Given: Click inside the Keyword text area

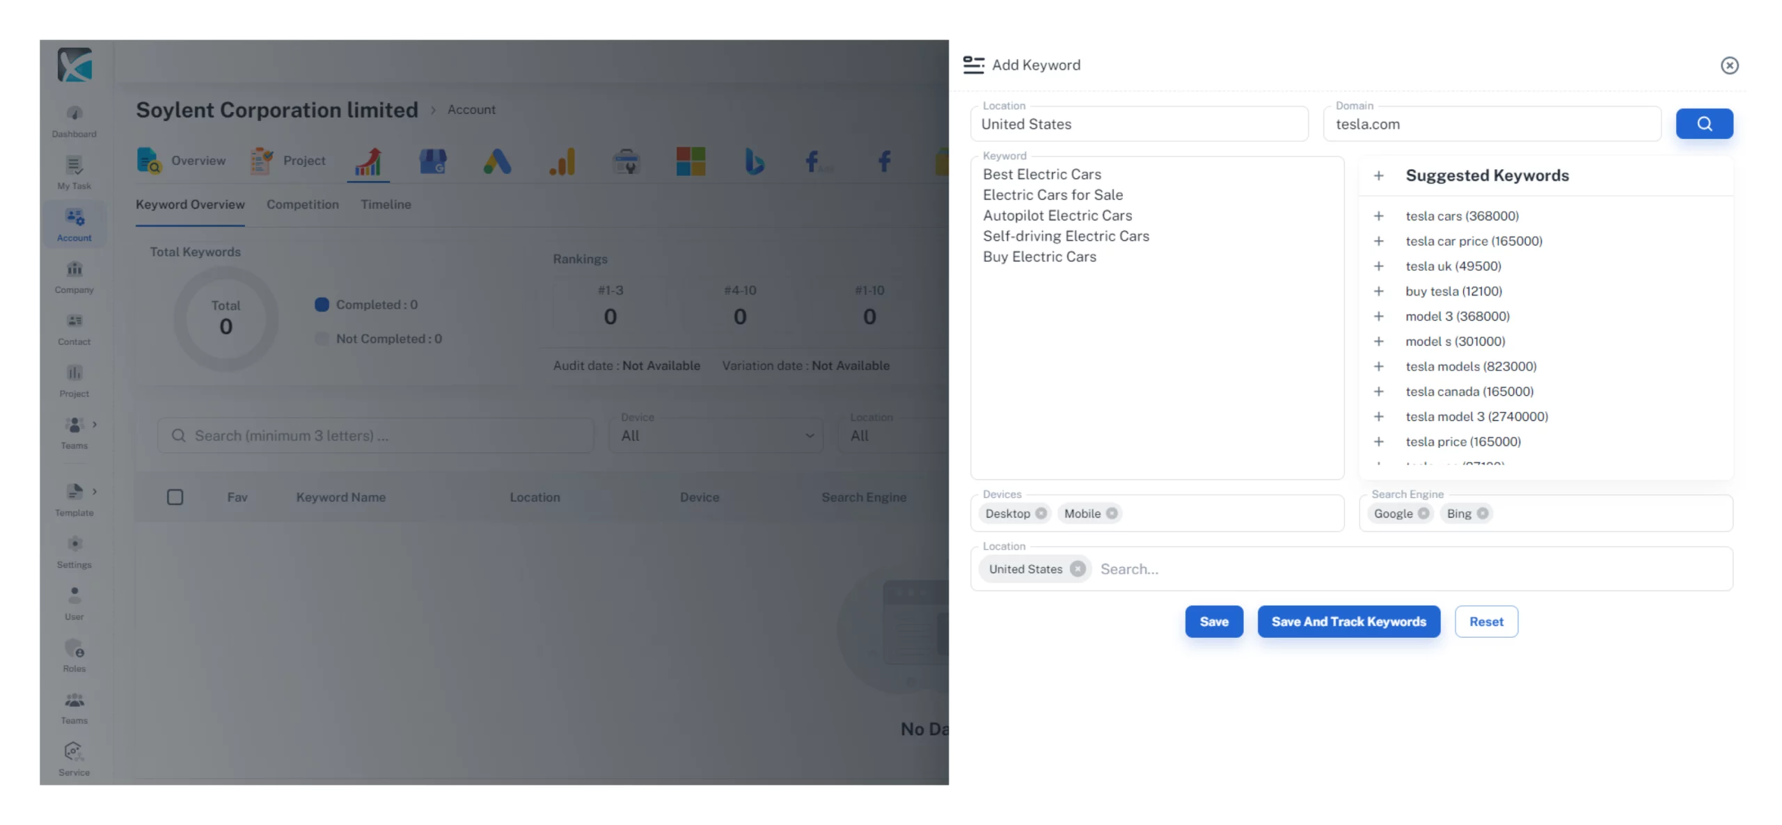Looking at the screenshot, I should (1158, 318).
